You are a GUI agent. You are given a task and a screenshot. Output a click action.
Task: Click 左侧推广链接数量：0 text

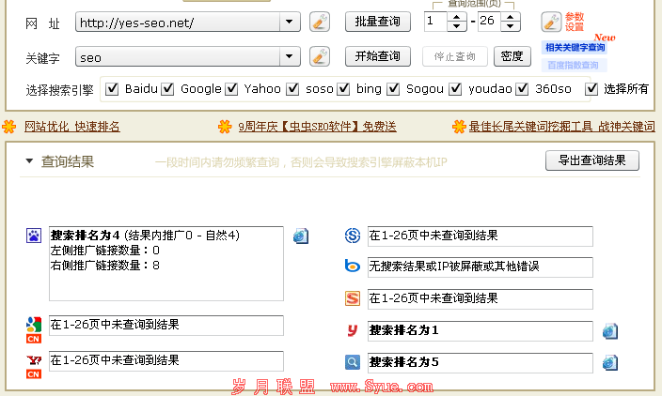105,251
